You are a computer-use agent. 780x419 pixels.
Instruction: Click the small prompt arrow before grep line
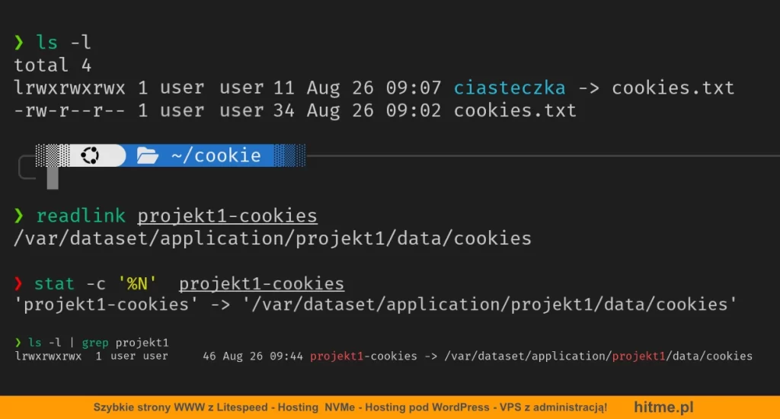tap(18, 342)
